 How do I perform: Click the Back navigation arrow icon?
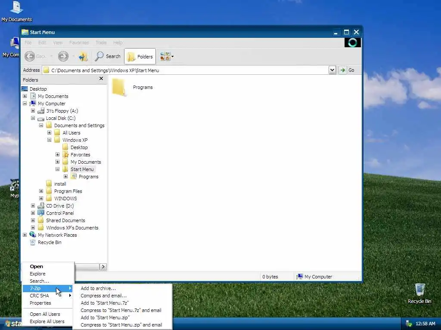click(x=30, y=56)
